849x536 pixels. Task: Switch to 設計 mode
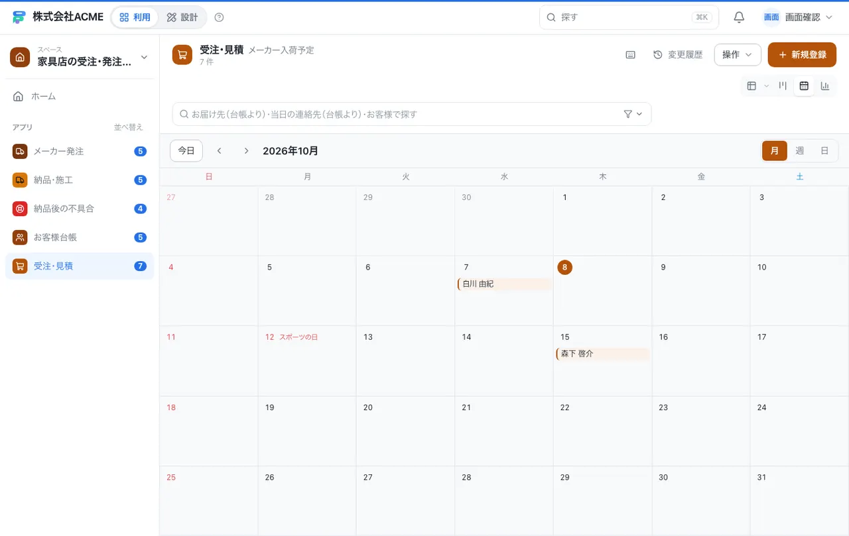pyautogui.click(x=182, y=17)
